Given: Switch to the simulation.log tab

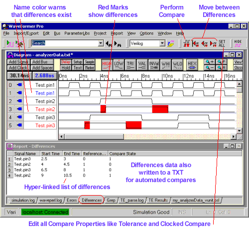Looking at the screenshot, I should (x=23, y=201).
